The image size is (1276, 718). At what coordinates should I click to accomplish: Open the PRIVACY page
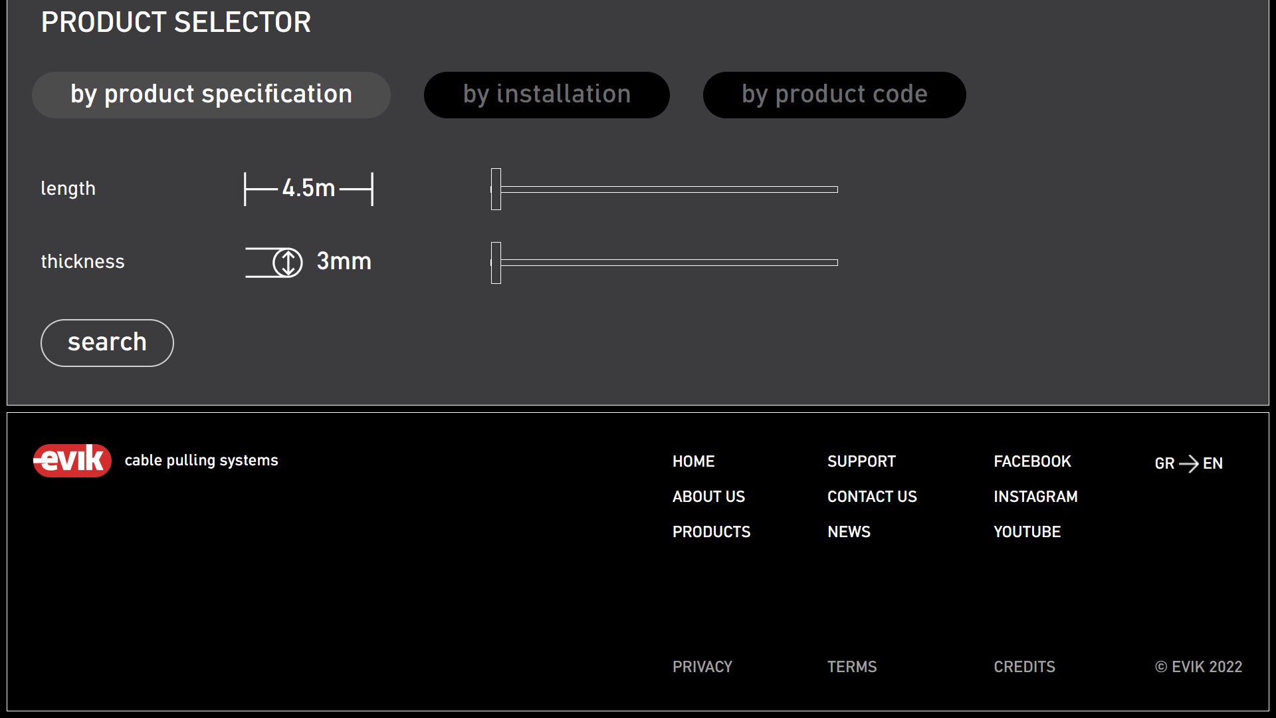pos(702,667)
